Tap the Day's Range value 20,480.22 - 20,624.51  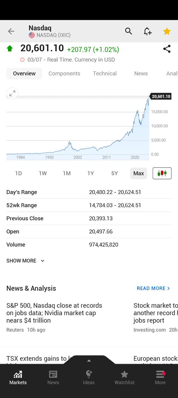point(115,192)
